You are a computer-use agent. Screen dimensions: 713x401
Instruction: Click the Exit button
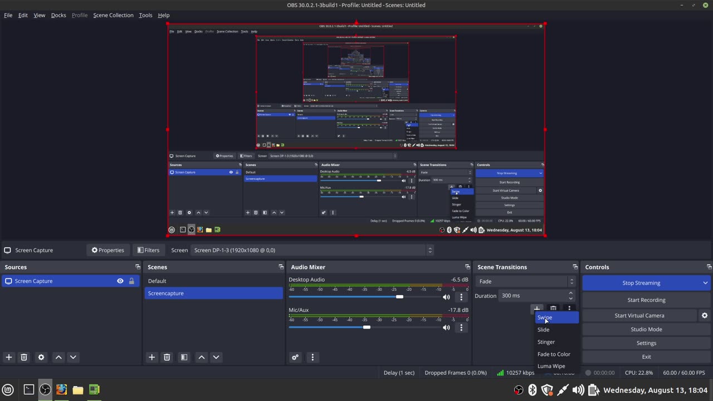[x=646, y=357]
